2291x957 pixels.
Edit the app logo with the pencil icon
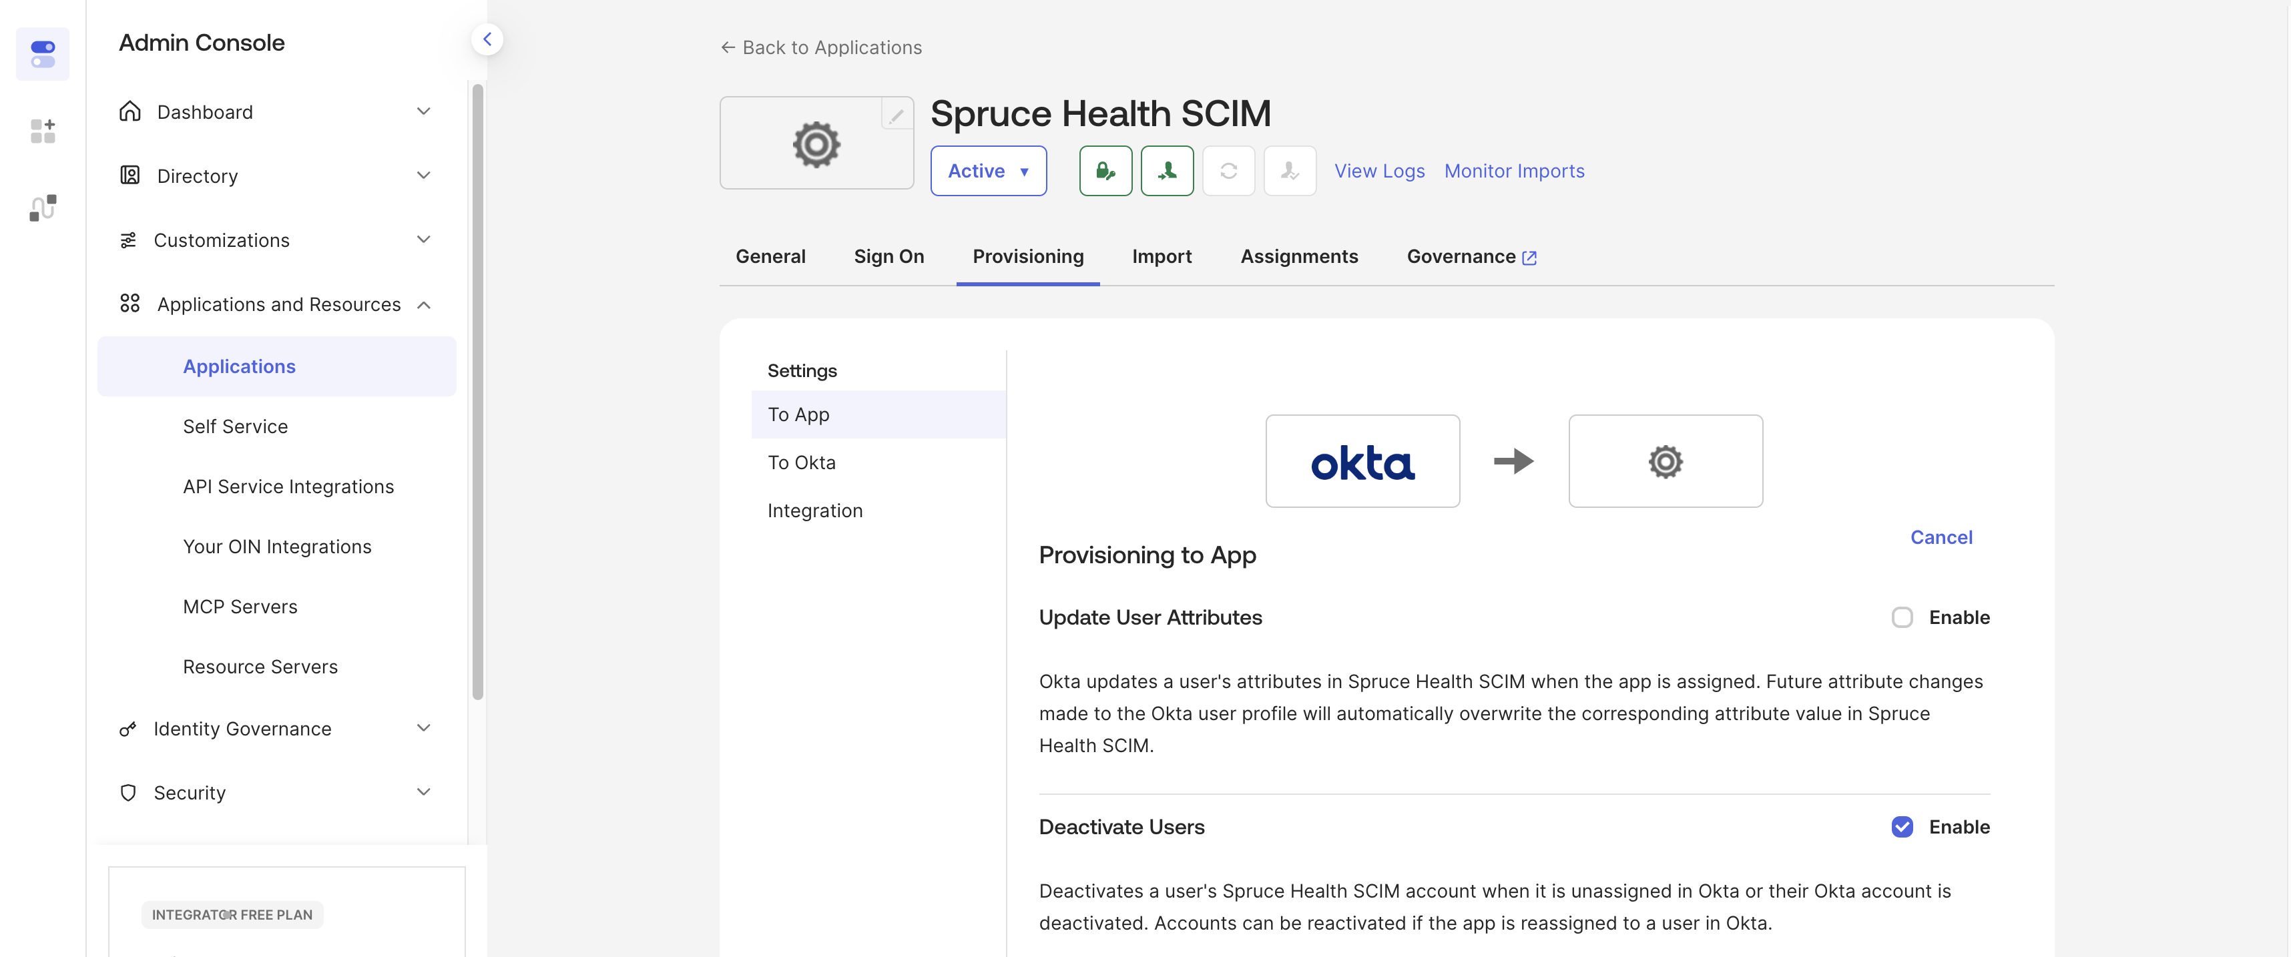[897, 115]
